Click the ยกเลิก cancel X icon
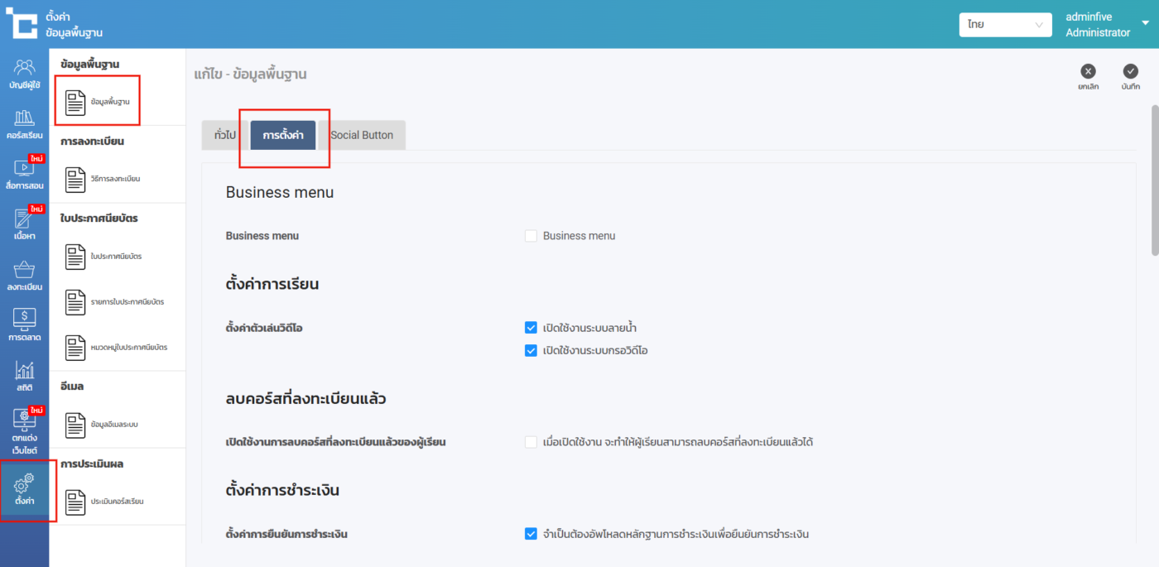 pyautogui.click(x=1088, y=72)
